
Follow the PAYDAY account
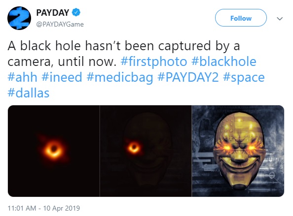click(241, 18)
